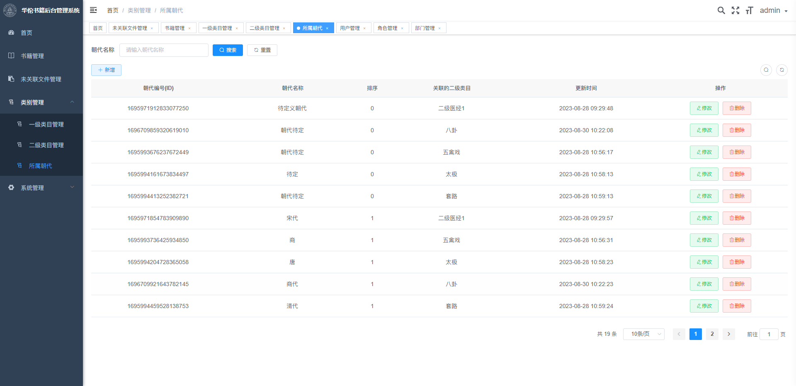Open the font size setting icon
The height and width of the screenshot is (386, 796).
click(749, 10)
